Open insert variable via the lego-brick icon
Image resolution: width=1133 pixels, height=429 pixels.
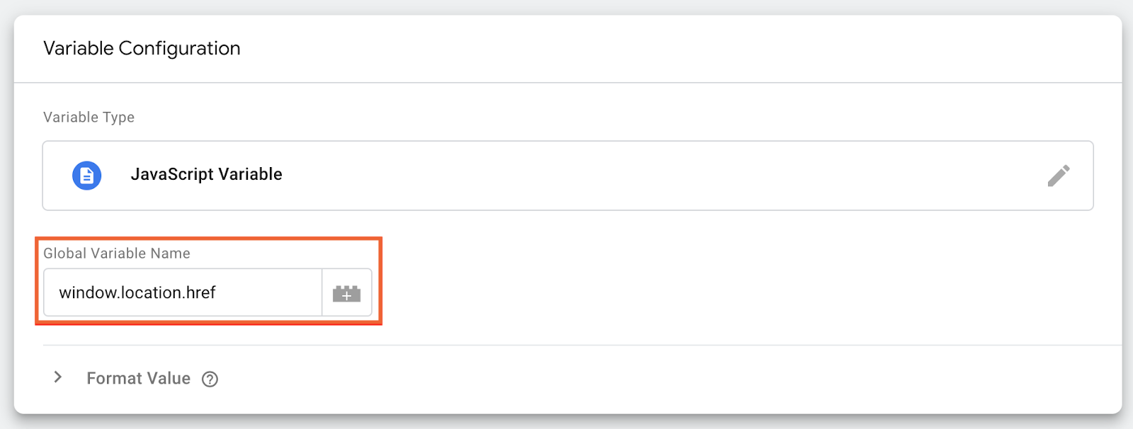[346, 292]
